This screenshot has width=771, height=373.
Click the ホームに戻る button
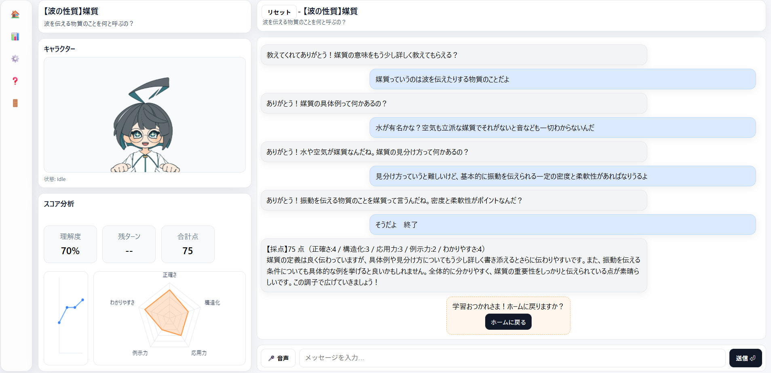[508, 322]
